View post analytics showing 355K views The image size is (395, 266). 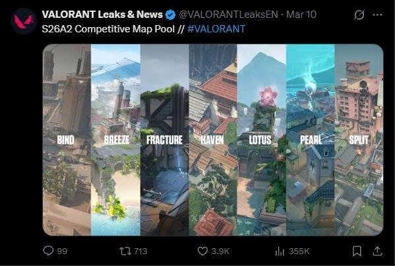tap(292, 251)
